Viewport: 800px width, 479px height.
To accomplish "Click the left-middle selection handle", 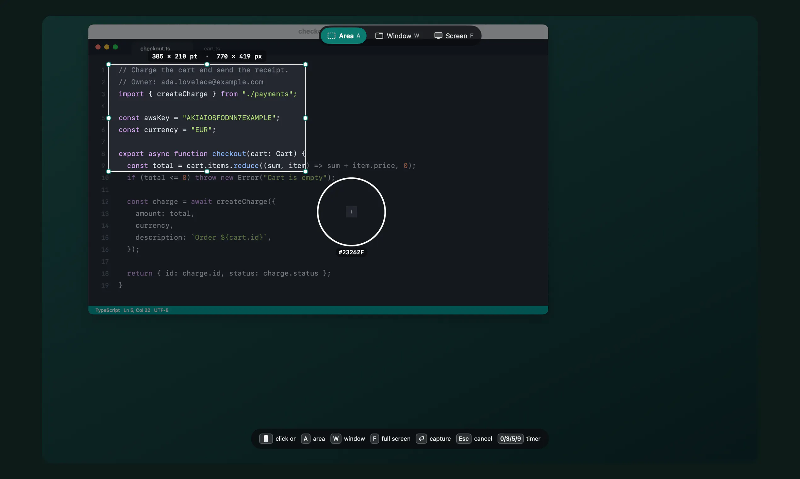I will 109,118.
